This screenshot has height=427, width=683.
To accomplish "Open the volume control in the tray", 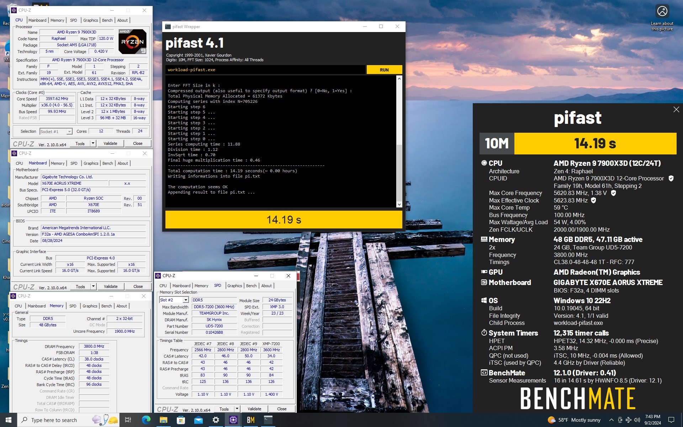I will pos(637,420).
